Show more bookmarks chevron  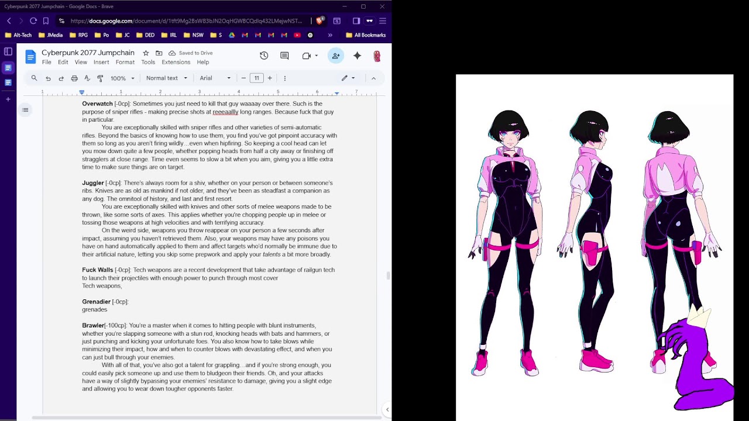point(330,35)
